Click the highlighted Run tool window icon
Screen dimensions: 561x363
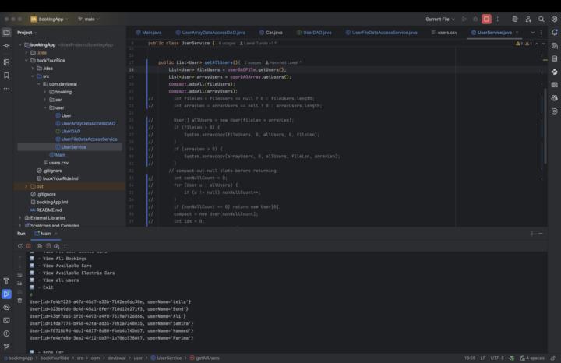pyautogui.click(x=6, y=294)
